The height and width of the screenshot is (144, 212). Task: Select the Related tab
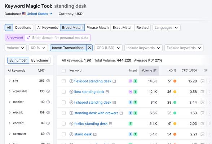(x=142, y=28)
